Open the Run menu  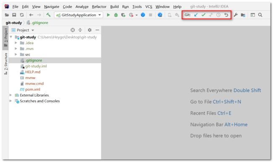[125, 7]
